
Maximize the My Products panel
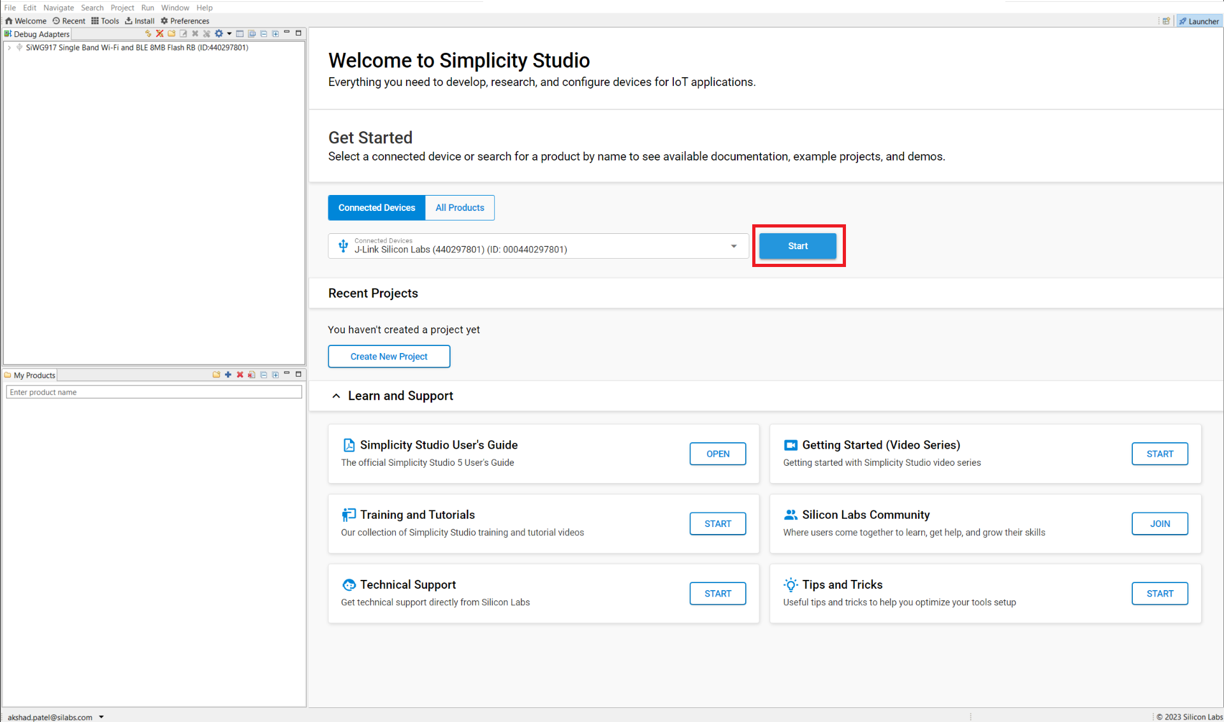point(298,374)
